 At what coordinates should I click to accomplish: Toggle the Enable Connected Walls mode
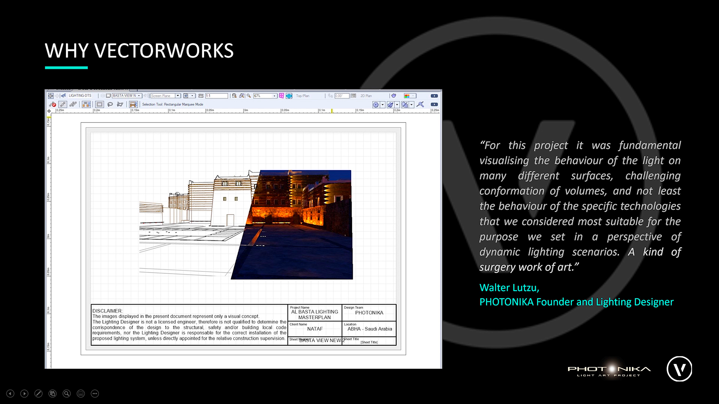click(87, 104)
